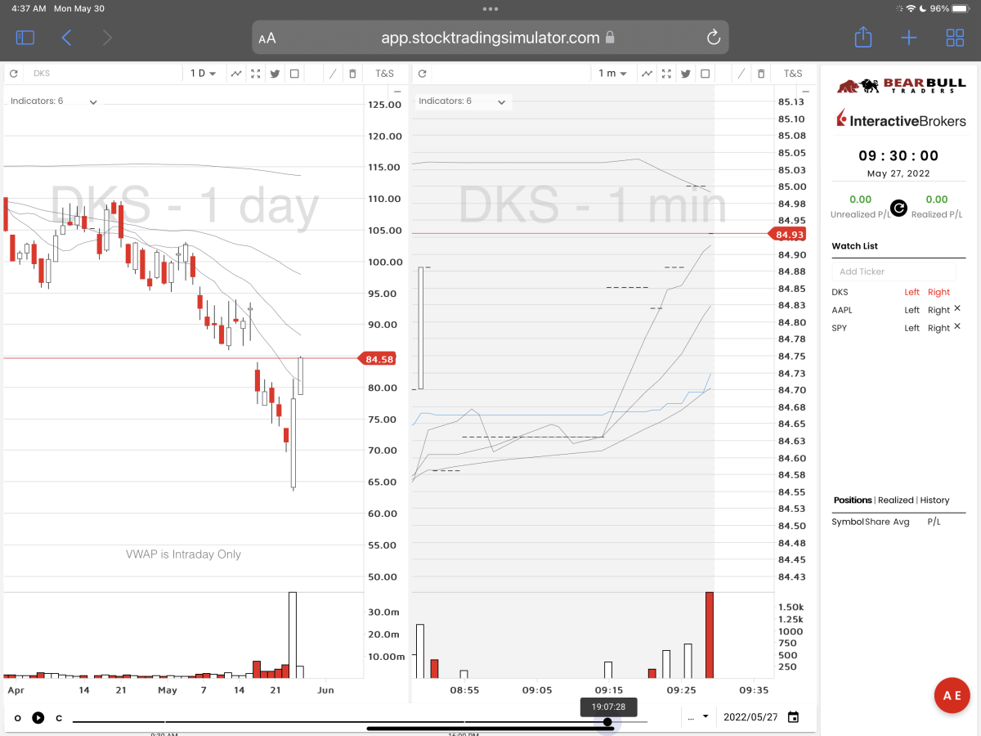This screenshot has width=981, height=736.
Task: Share daily chart via Twitter icon
Action: [x=275, y=74]
